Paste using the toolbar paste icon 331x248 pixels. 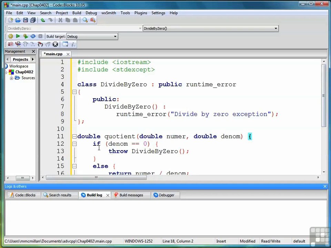tap(75, 20)
